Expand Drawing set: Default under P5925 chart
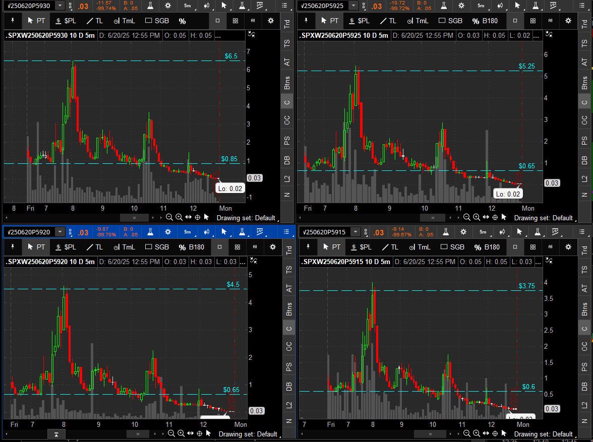 coord(544,218)
